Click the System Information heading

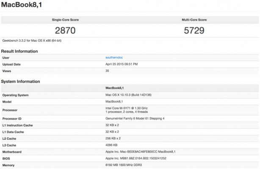click(x=20, y=82)
